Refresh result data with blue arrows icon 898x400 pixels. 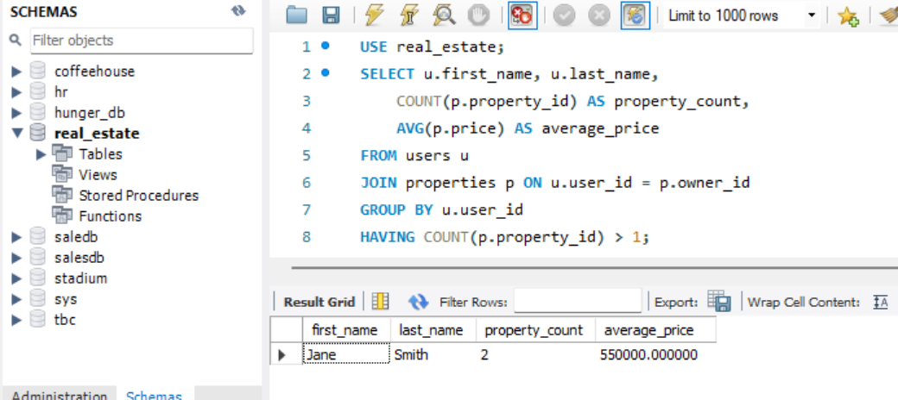[419, 302]
